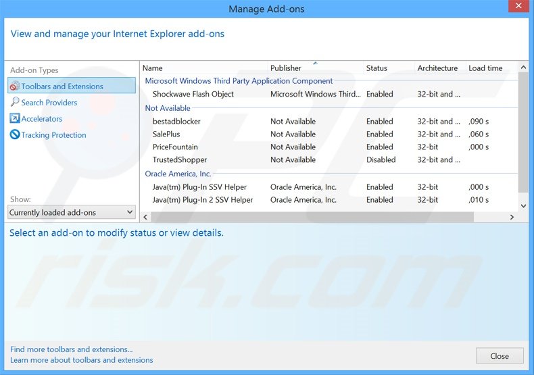The width and height of the screenshot is (534, 375).
Task: Click the horizontal scrollbar right arrow
Action: [x=512, y=217]
